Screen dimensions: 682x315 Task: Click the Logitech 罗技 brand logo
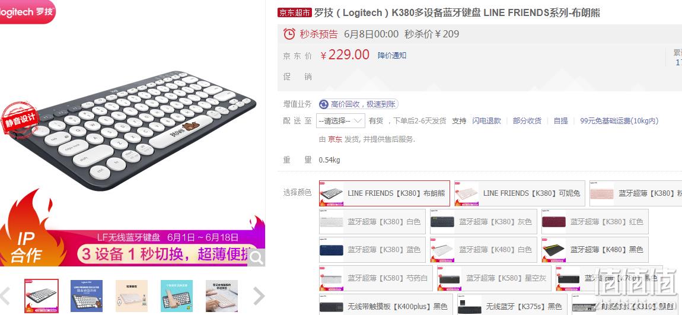(27, 11)
